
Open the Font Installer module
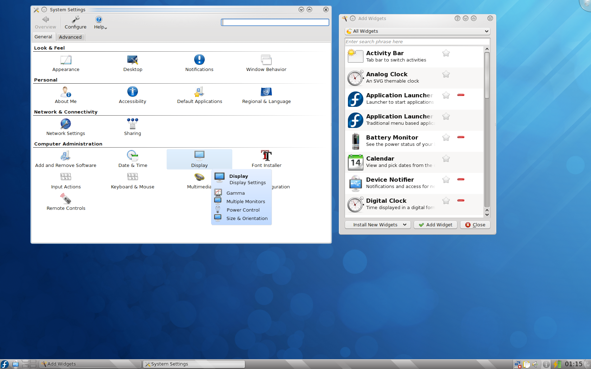pos(266,159)
